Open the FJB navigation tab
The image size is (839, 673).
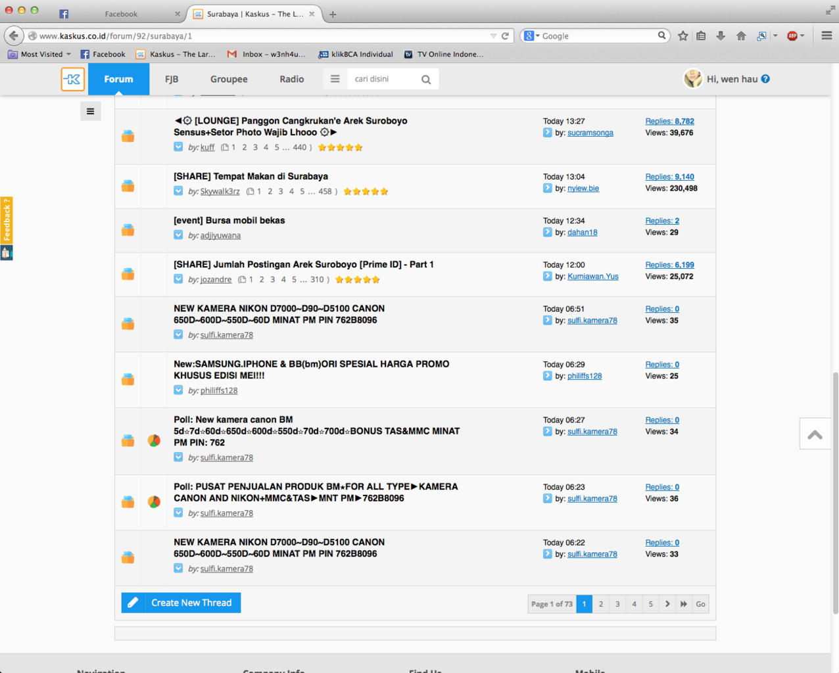pyautogui.click(x=172, y=80)
